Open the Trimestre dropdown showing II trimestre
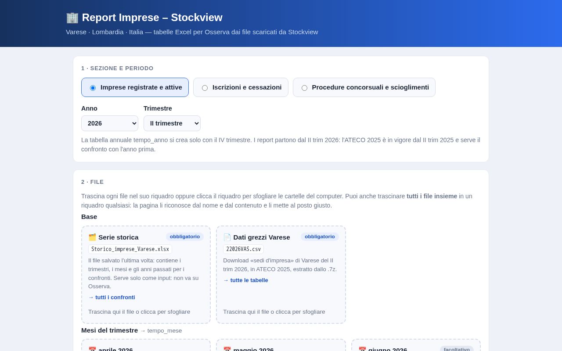 (x=172, y=123)
